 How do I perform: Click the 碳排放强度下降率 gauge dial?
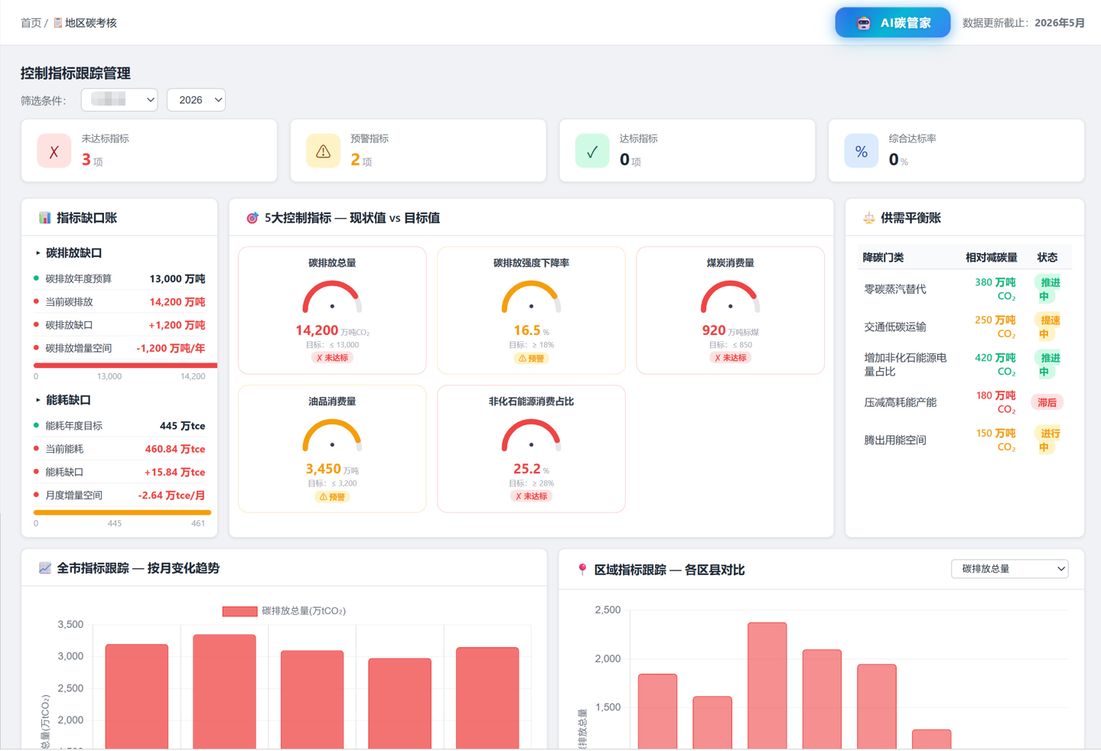[x=531, y=297]
